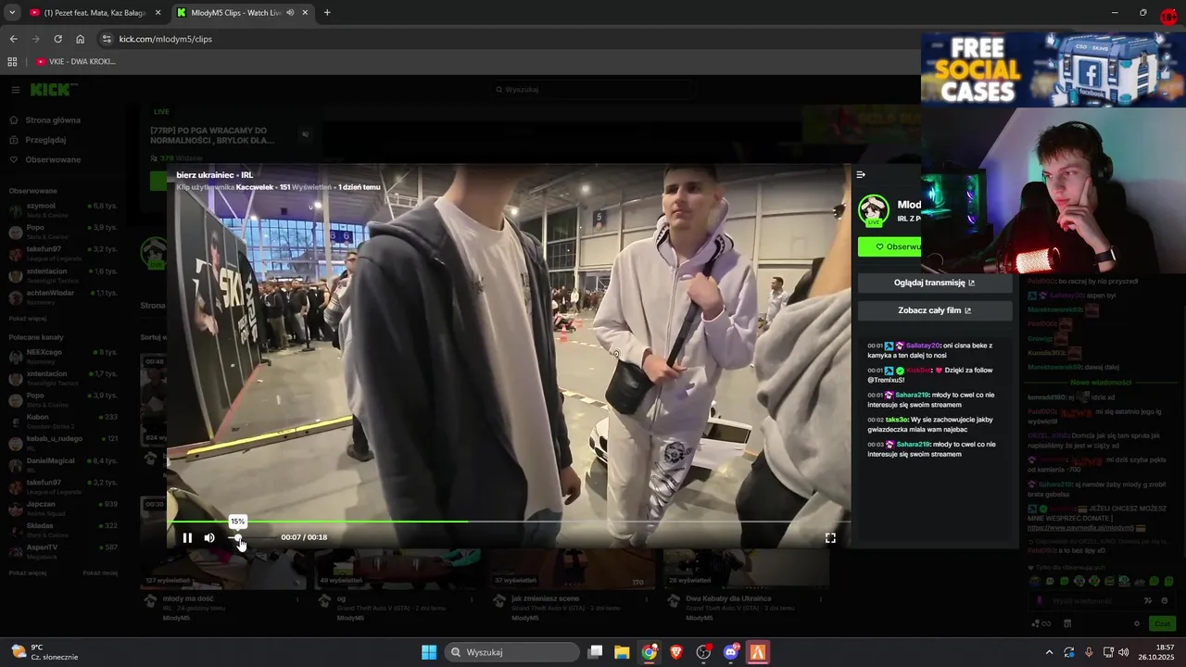
Task: Open the VKIE - DWA KROKI bookmark
Action: point(75,61)
